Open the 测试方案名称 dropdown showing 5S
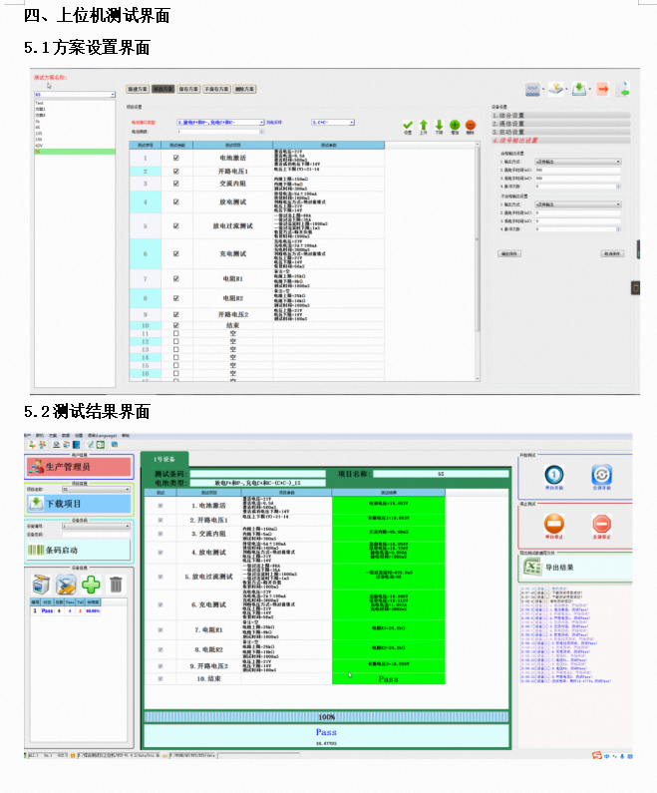Screen dimensions: 657x793 [75, 95]
